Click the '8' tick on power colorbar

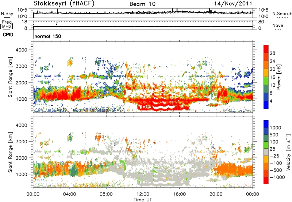coord(271,93)
